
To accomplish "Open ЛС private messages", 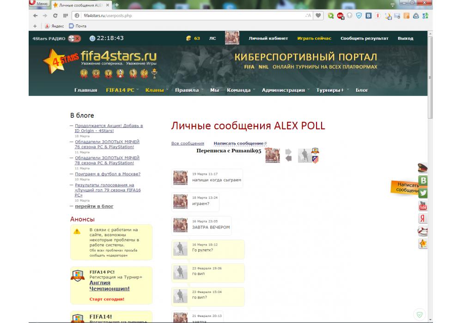I will point(213,38).
